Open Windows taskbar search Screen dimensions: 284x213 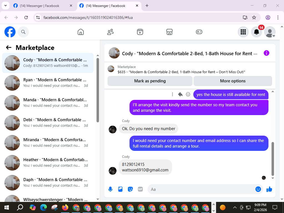click(20, 207)
